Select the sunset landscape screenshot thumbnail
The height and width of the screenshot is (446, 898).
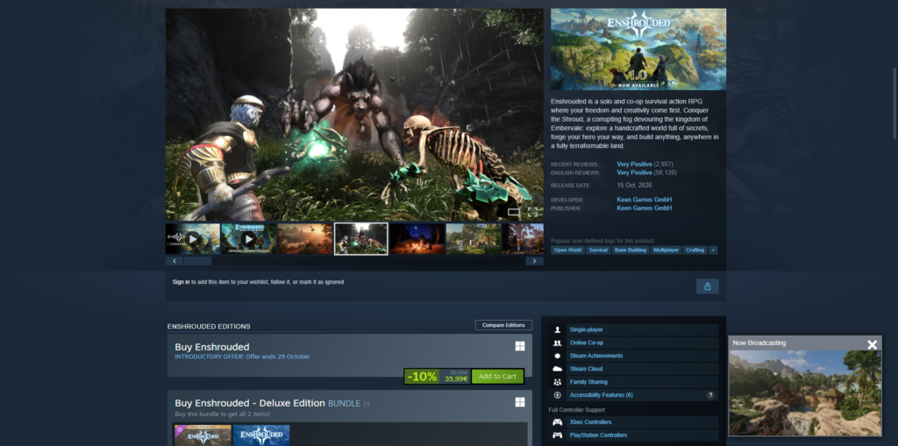[x=304, y=238]
